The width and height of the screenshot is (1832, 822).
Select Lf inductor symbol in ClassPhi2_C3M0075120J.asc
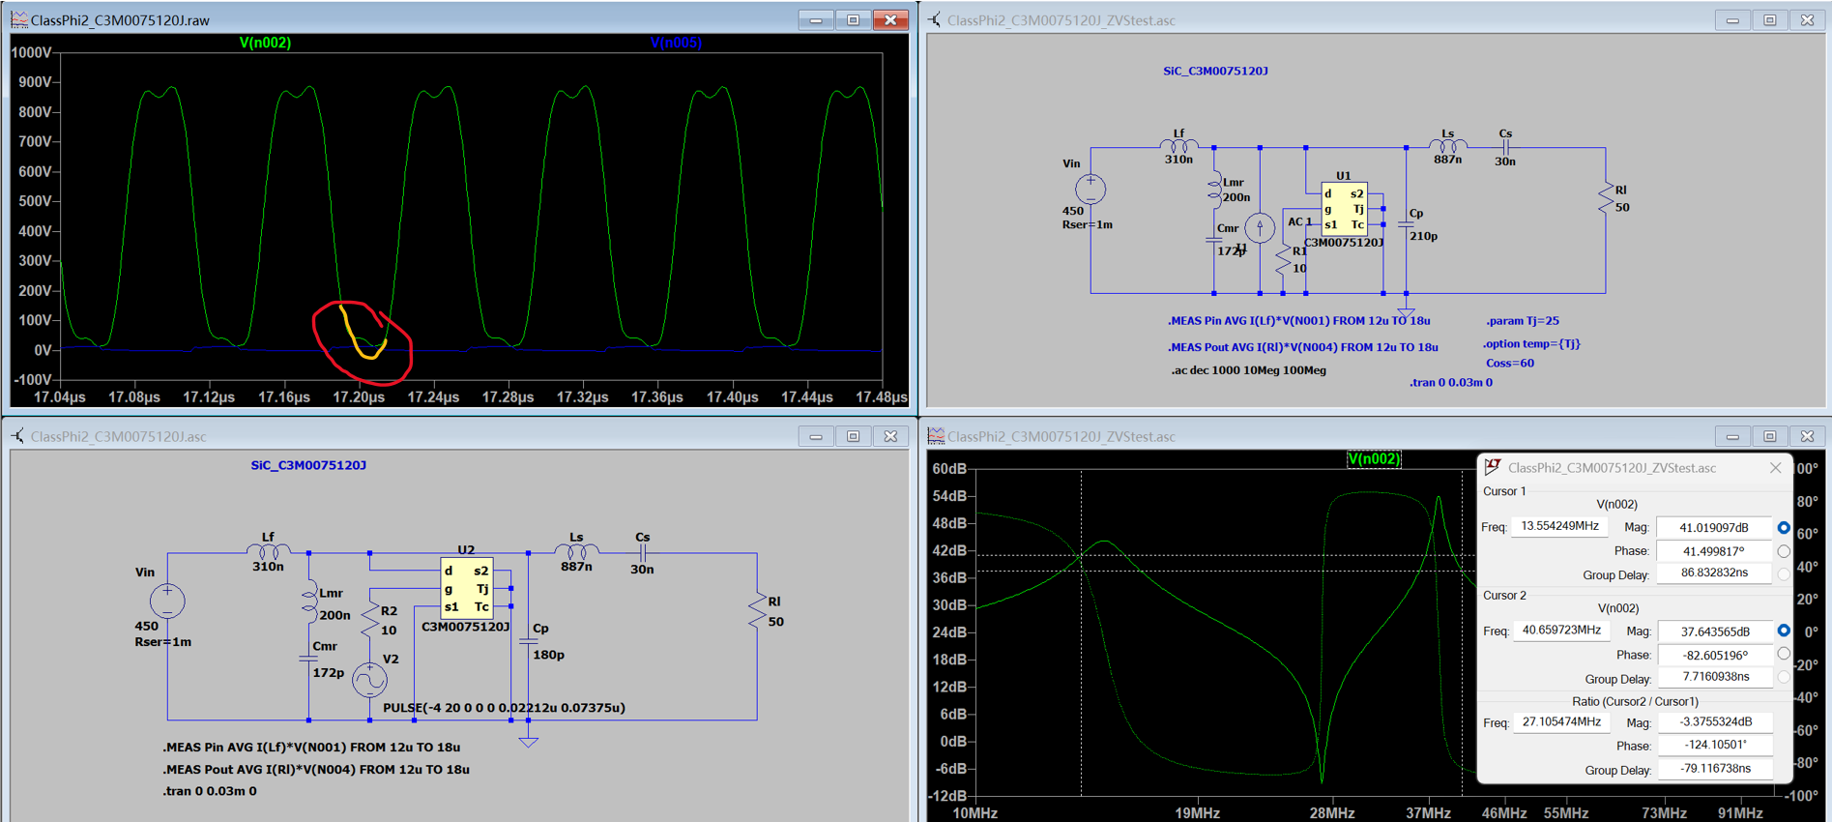269,551
